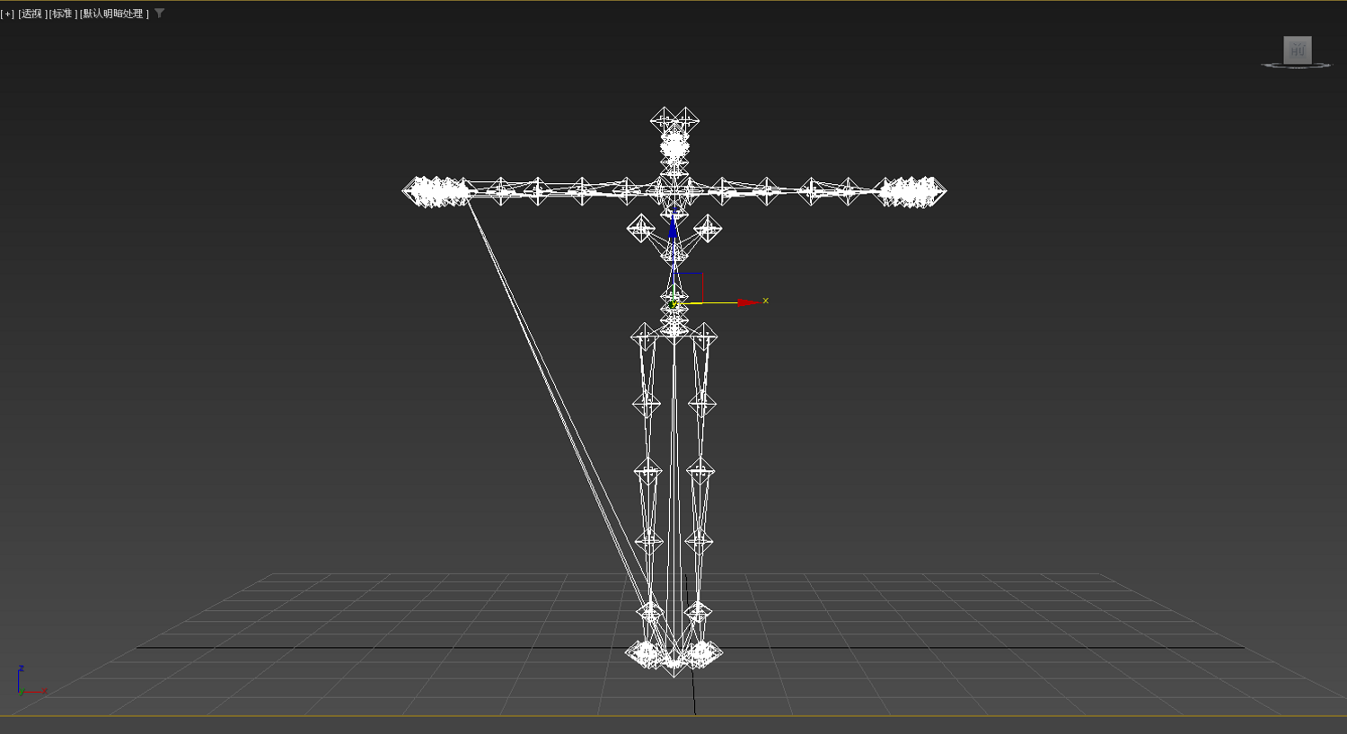The width and height of the screenshot is (1347, 734).
Task: Click the viewport filter funnel icon
Action: point(160,13)
